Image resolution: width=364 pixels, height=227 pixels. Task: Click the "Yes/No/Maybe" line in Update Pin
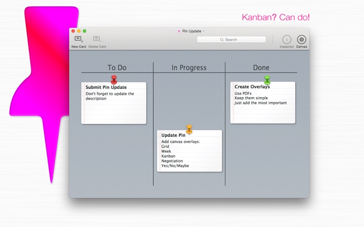[175, 166]
